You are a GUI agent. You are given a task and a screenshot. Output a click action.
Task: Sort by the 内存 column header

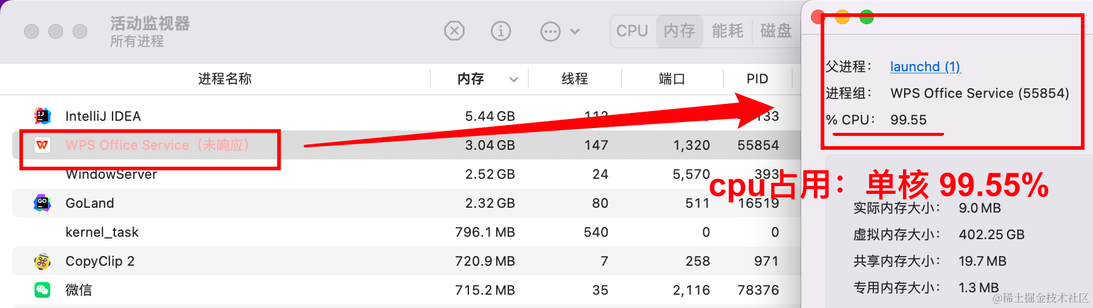pos(471,79)
